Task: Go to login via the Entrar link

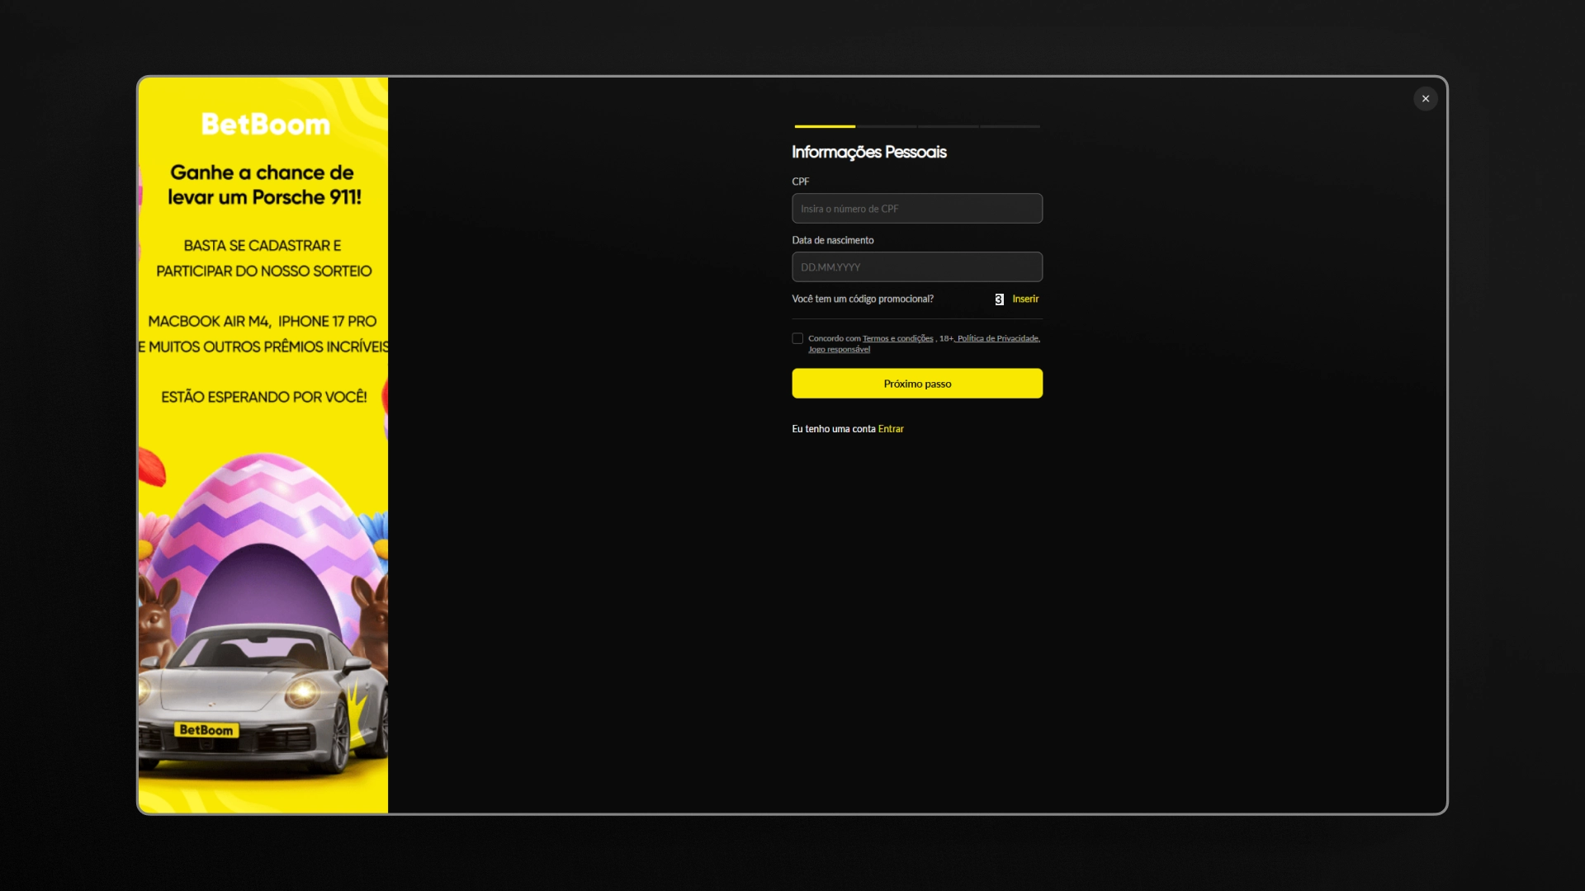Action: [891, 429]
